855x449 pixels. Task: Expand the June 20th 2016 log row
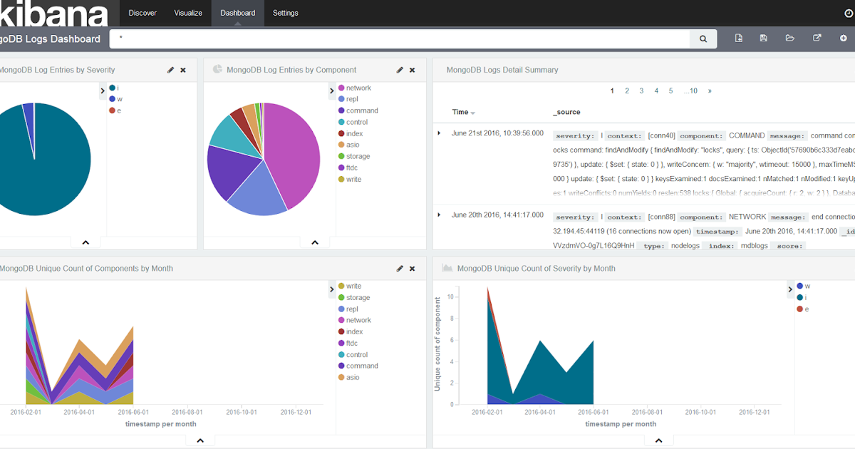tap(439, 215)
